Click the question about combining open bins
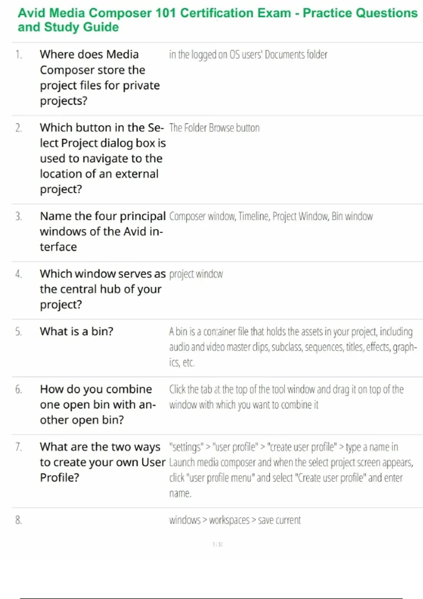 98,405
